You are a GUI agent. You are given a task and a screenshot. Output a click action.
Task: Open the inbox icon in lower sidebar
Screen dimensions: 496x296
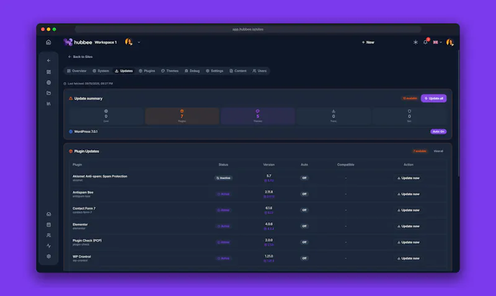coord(49,214)
